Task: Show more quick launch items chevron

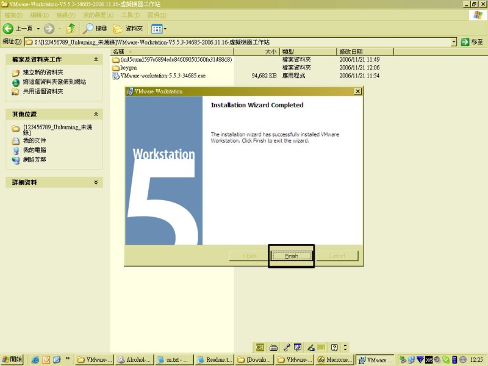Action: tap(67, 359)
